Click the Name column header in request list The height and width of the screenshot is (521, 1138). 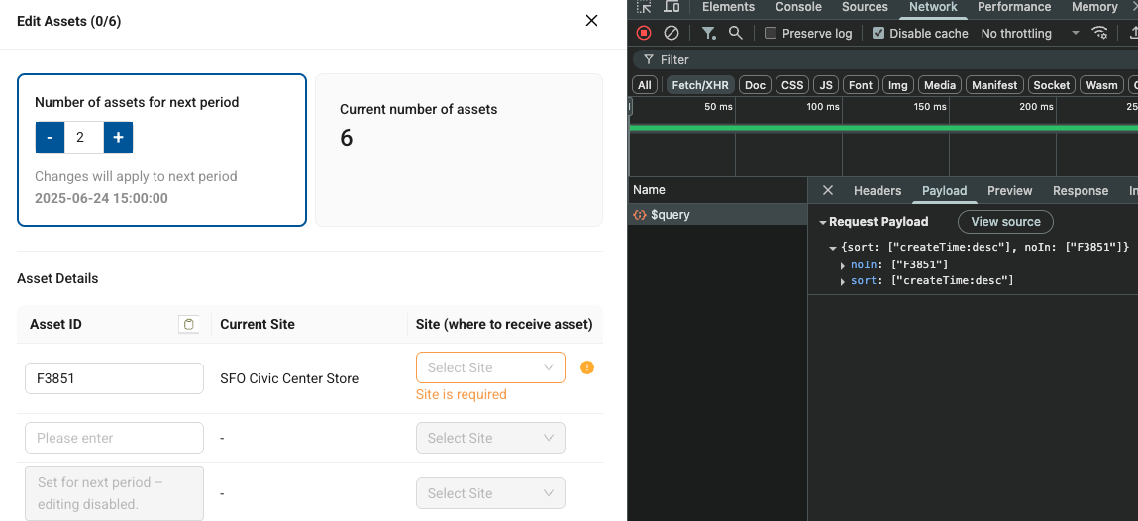[x=718, y=190]
